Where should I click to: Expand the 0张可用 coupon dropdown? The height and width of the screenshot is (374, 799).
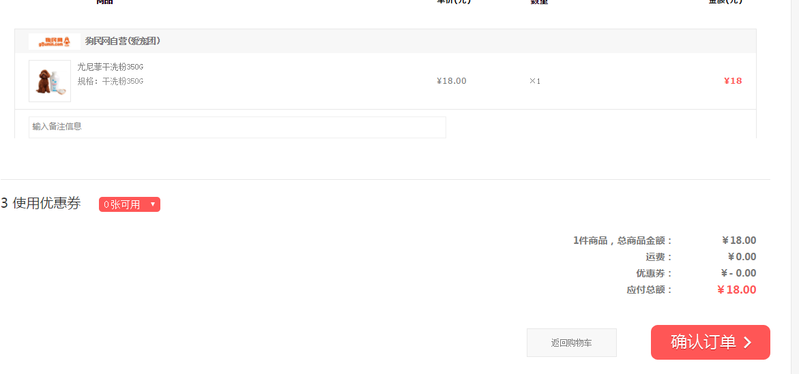130,204
